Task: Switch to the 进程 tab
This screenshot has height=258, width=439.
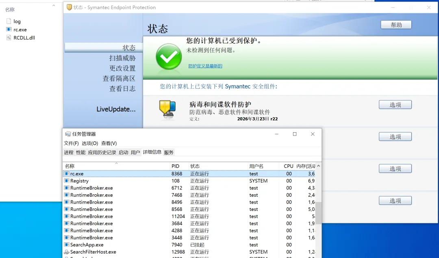Action: coord(69,153)
